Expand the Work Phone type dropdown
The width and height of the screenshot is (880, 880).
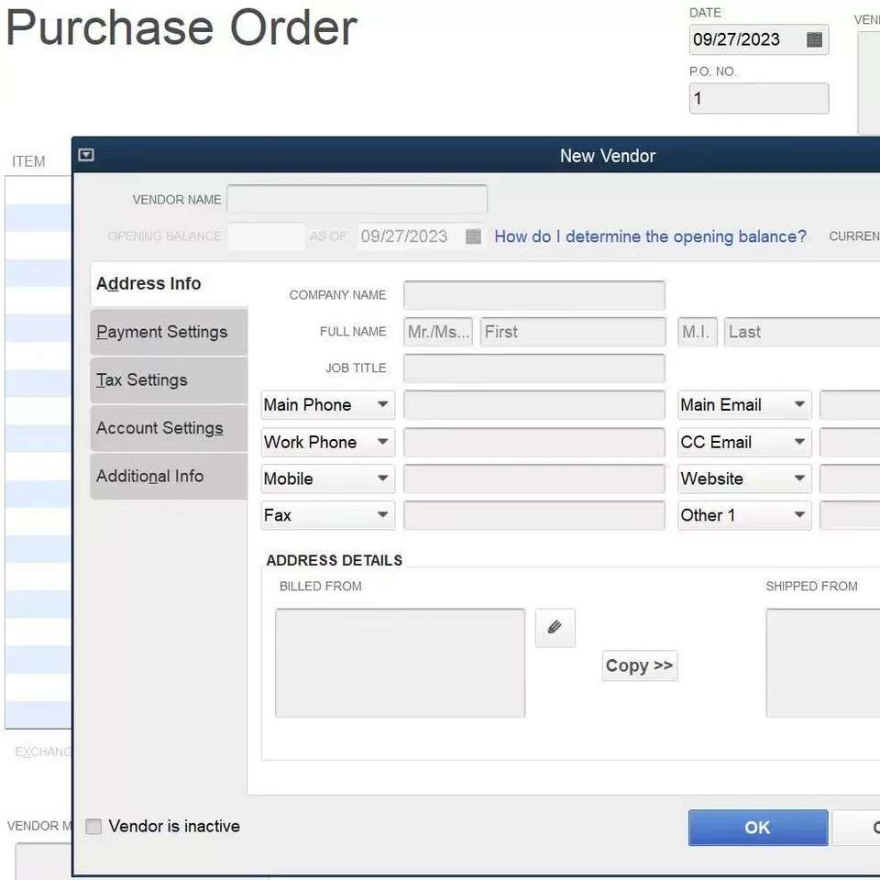(382, 442)
